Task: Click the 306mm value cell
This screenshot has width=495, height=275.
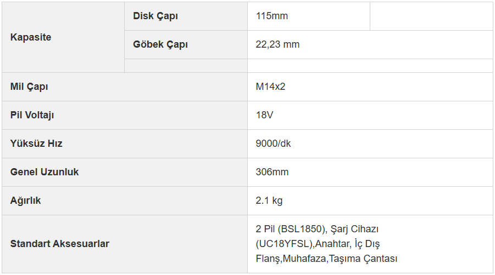Action: pos(370,172)
